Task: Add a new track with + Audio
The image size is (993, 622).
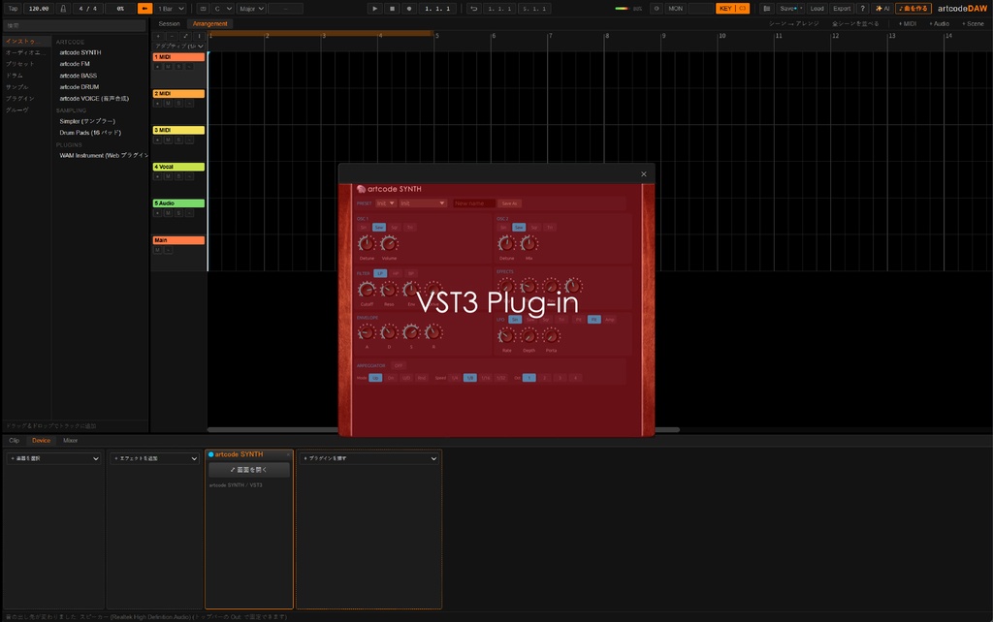Action: click(x=939, y=23)
